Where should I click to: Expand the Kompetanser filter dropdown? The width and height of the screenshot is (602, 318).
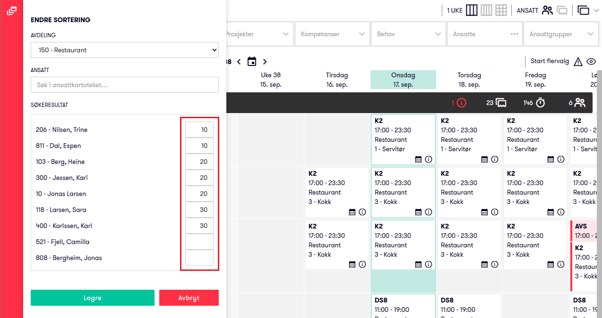(x=333, y=34)
